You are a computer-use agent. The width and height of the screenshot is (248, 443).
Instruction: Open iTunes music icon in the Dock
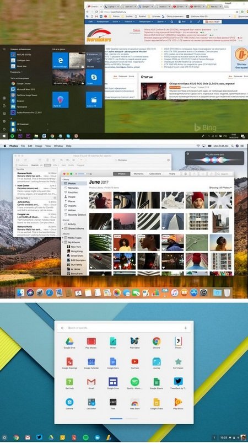point(174,292)
